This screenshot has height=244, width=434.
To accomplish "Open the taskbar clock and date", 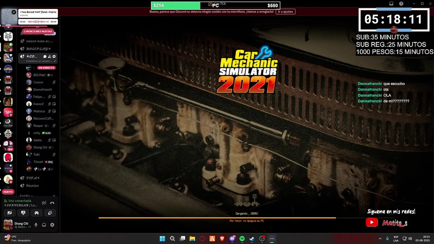I will [423, 239].
